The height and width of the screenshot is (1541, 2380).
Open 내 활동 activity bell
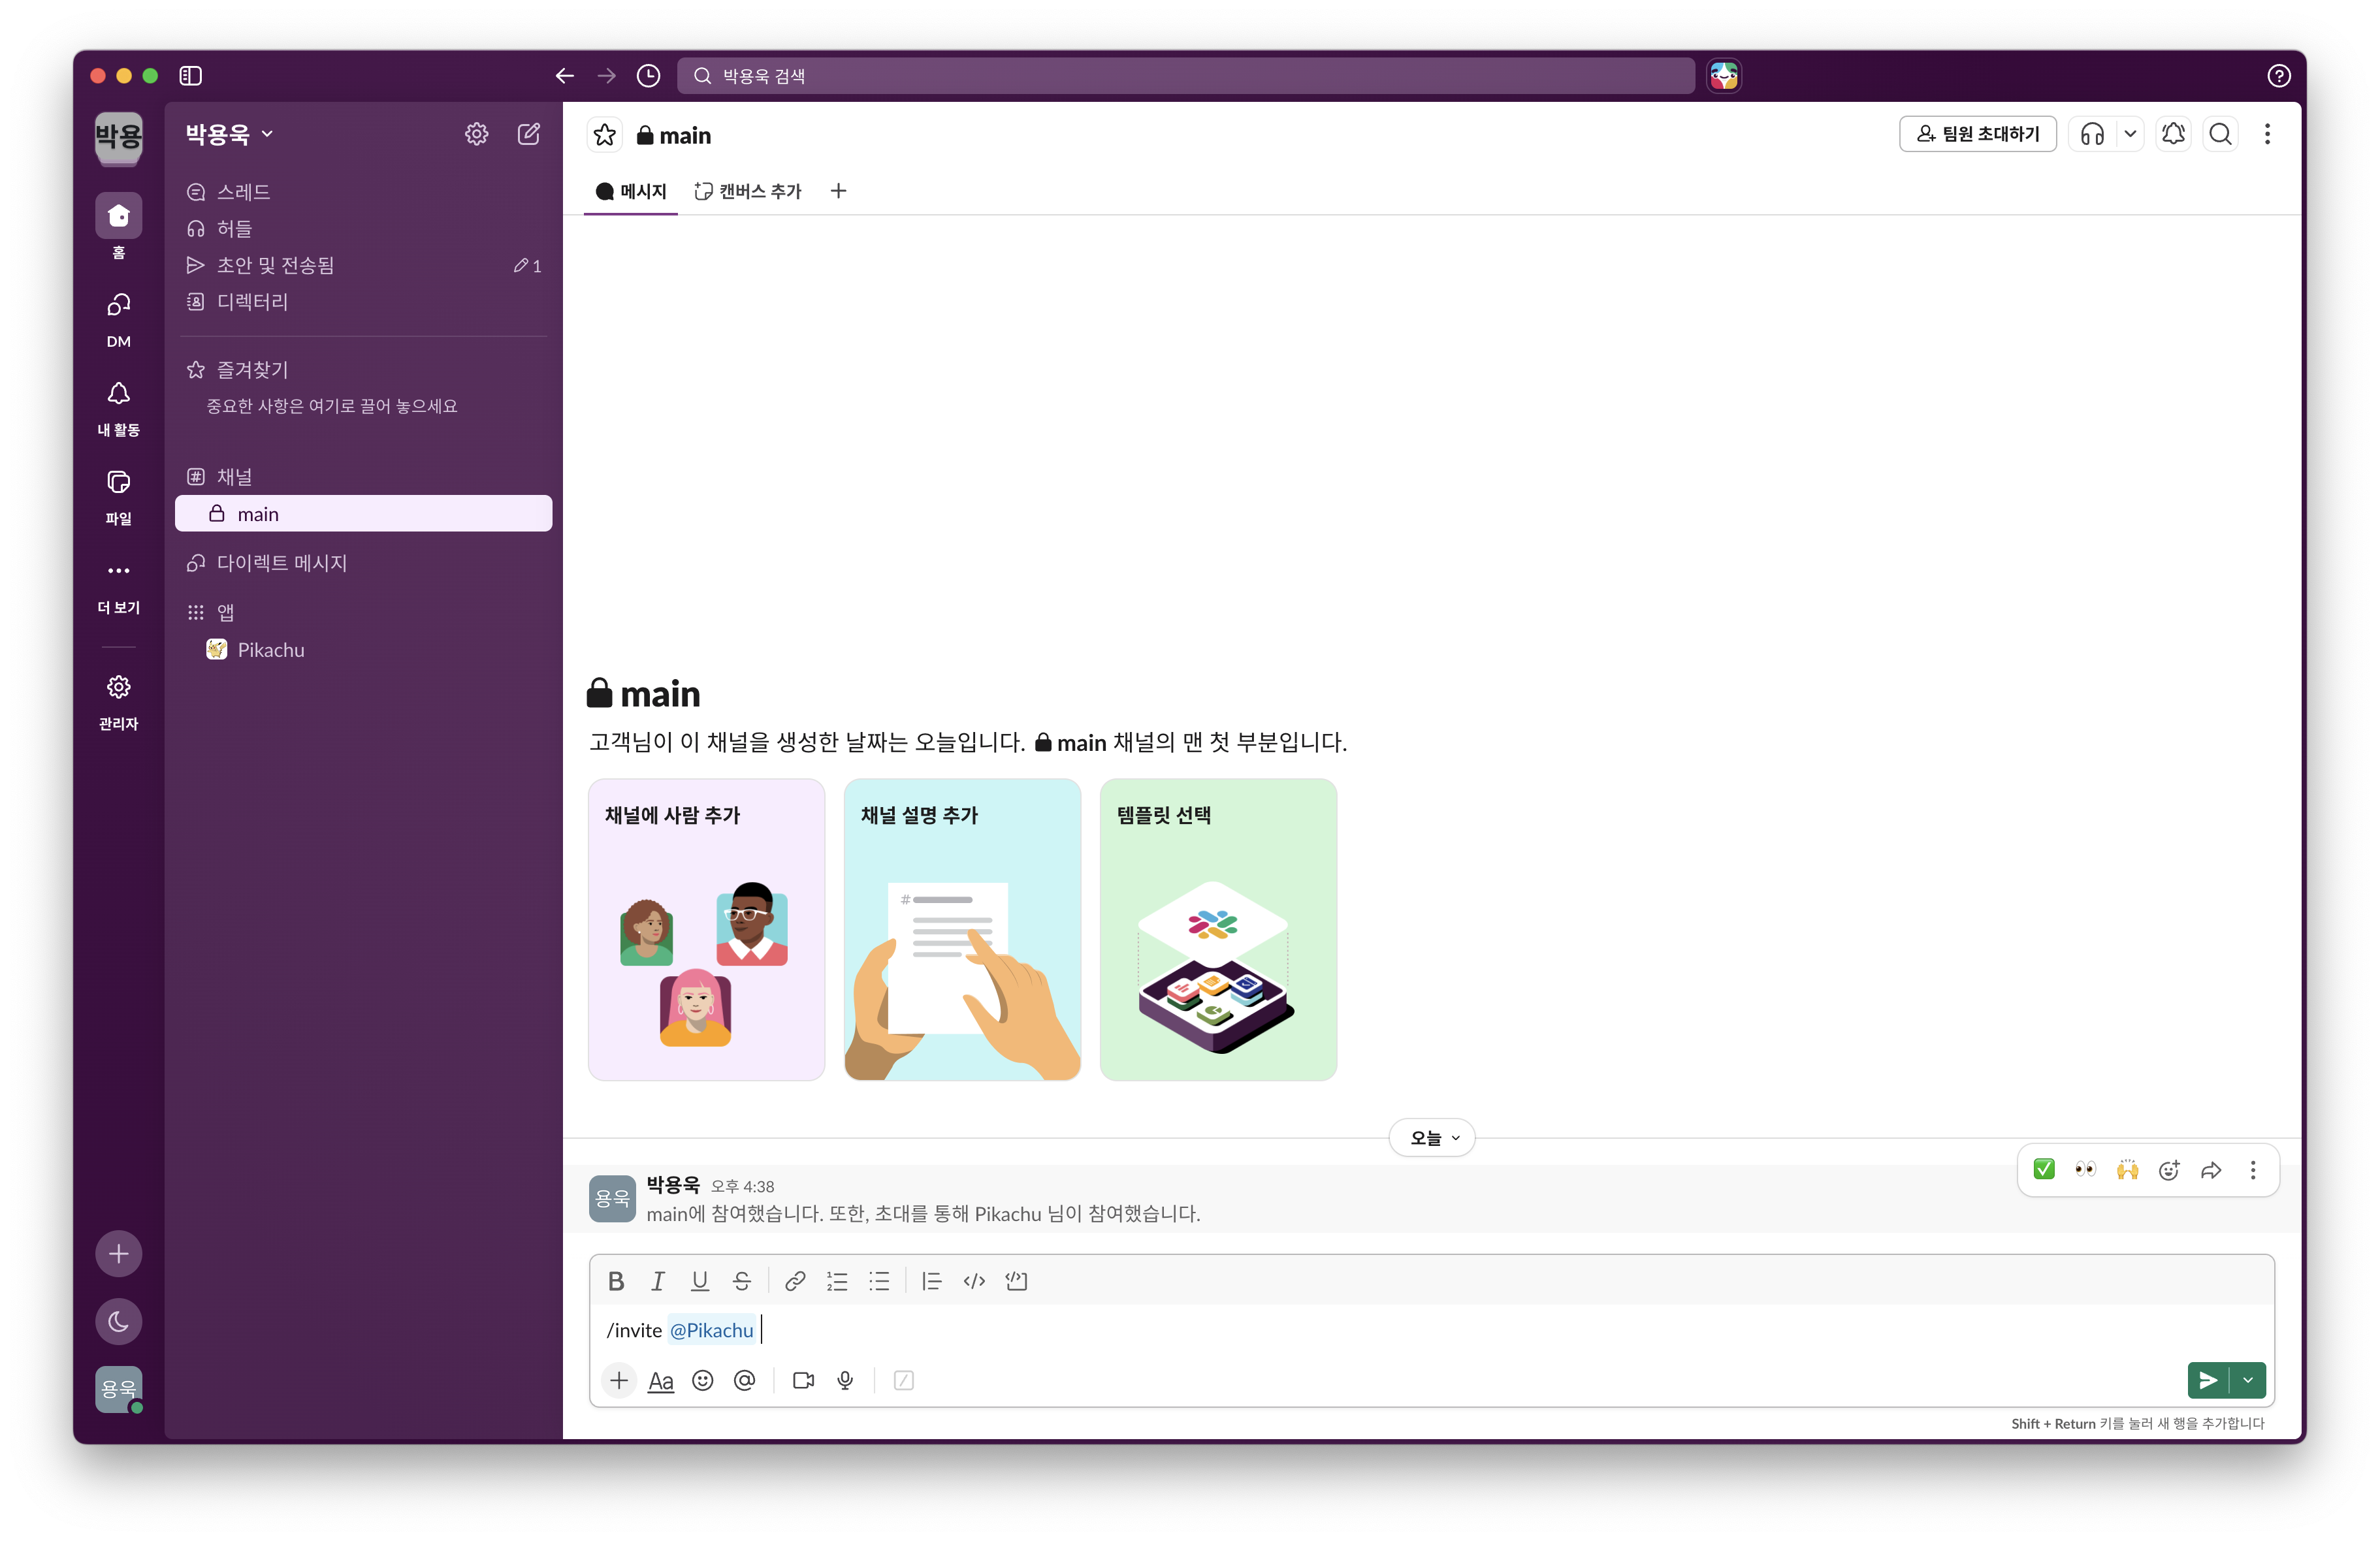click(x=119, y=407)
